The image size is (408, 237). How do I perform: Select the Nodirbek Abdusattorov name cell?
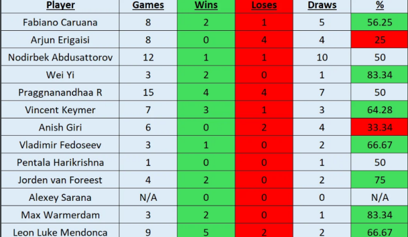click(x=59, y=57)
